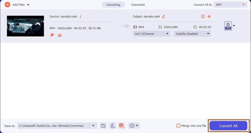Image resolution: width=251 pixels, height=133 pixels.
Task: Open the Convert All to MP4 dropdown
Action: 231,5
